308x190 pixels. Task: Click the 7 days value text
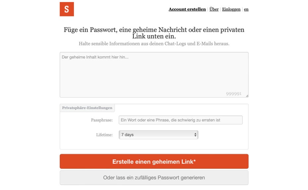point(127,135)
